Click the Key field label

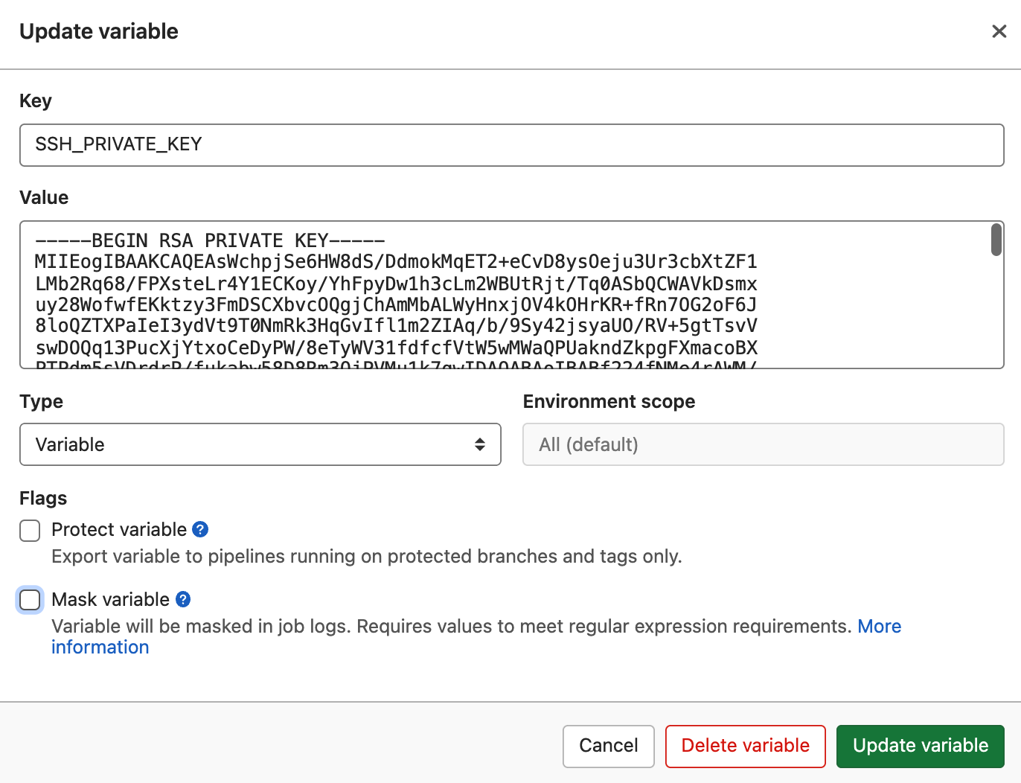pos(36,101)
